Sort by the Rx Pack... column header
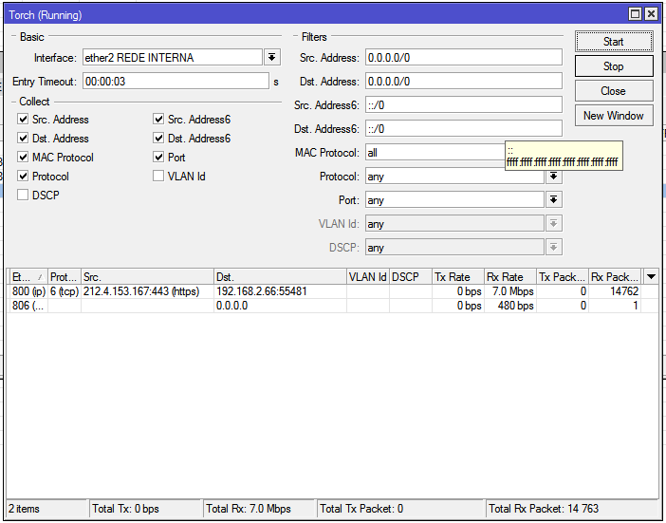This screenshot has height=523, width=666. [615, 277]
